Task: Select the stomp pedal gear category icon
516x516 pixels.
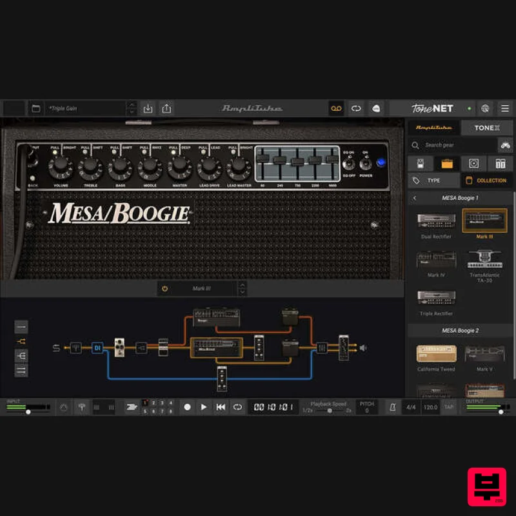Action: point(421,163)
